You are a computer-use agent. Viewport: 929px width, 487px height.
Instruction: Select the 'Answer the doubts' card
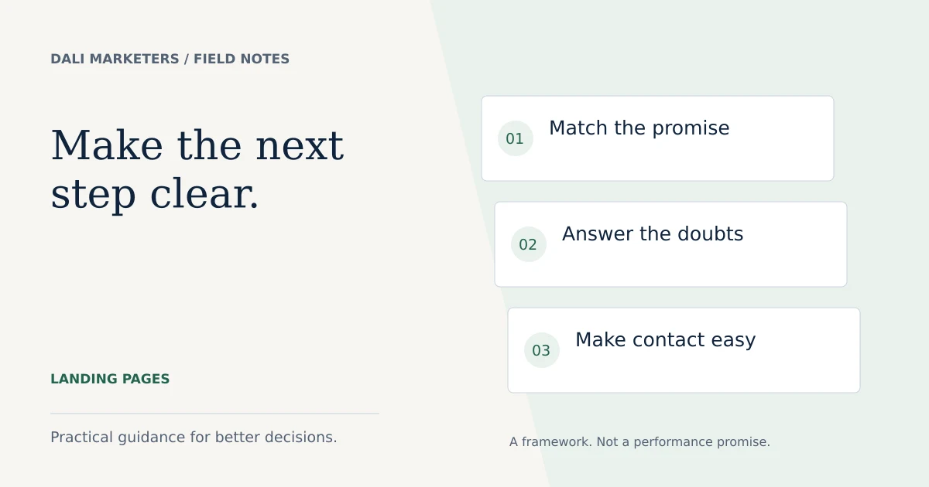(670, 244)
